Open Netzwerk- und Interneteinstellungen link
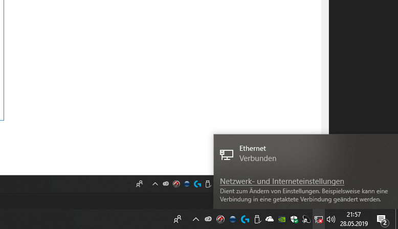 (282, 181)
